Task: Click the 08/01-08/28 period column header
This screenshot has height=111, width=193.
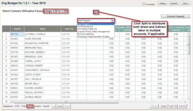Action: tap(126, 29)
